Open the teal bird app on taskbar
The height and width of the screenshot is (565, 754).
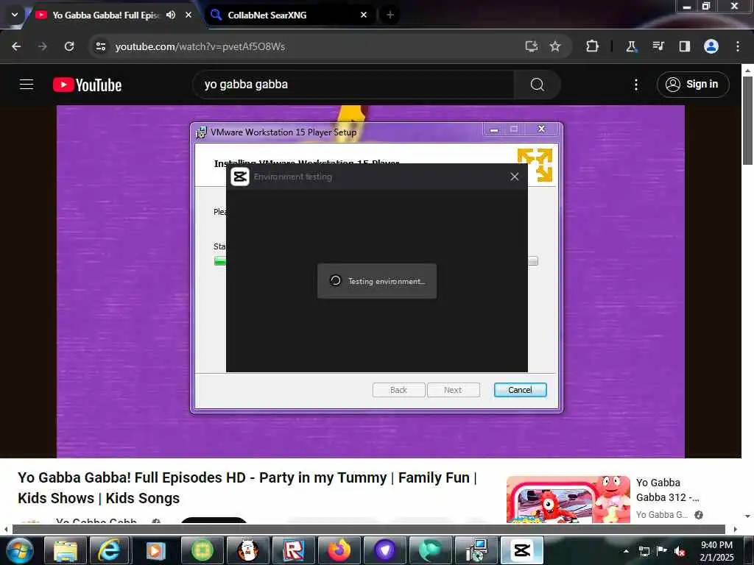click(x=430, y=550)
